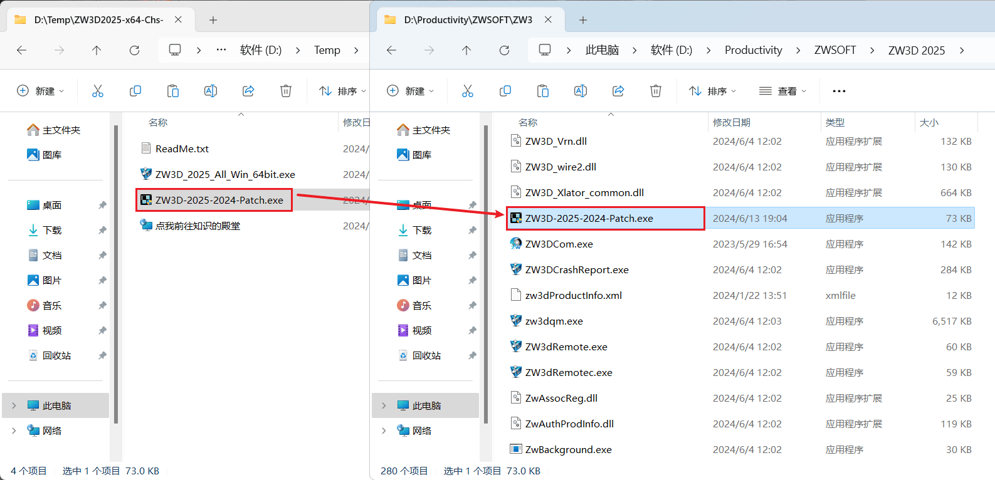Sort by 修改日期 column in right window
995x480 pixels.
(764, 122)
